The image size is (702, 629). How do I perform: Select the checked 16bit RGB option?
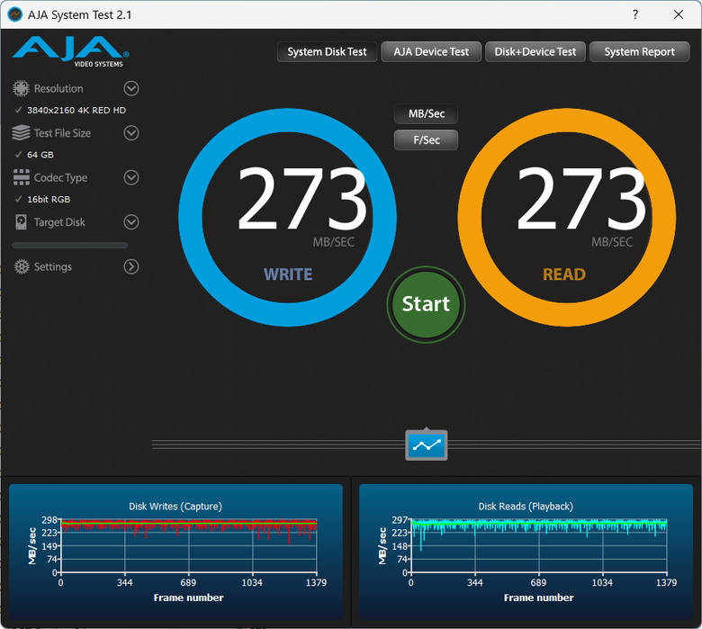click(43, 199)
